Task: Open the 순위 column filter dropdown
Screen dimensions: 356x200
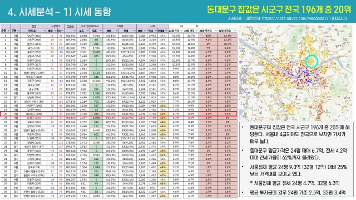Action: (x=9, y=31)
